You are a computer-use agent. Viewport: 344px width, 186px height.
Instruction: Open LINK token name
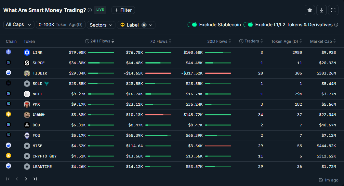tap(37, 52)
